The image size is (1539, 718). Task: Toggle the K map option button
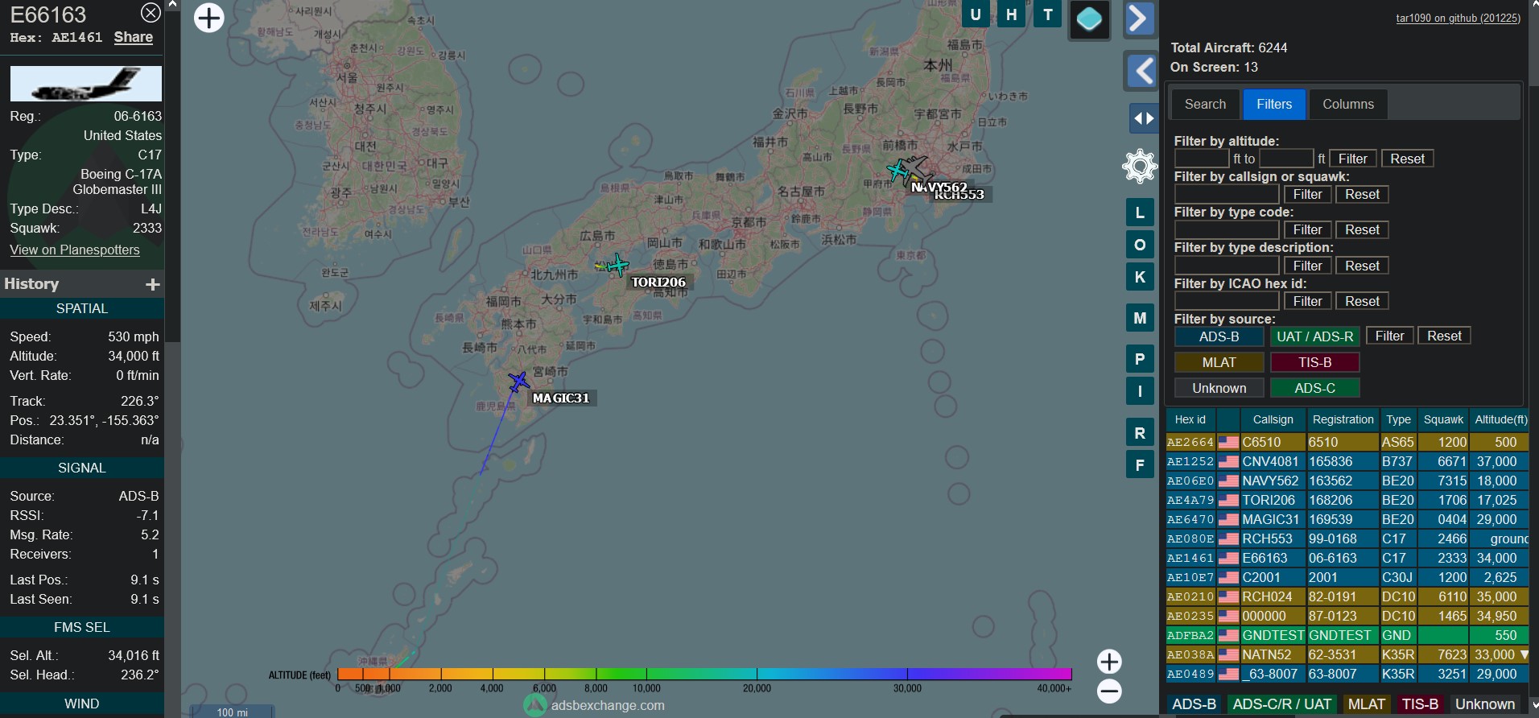(1140, 277)
